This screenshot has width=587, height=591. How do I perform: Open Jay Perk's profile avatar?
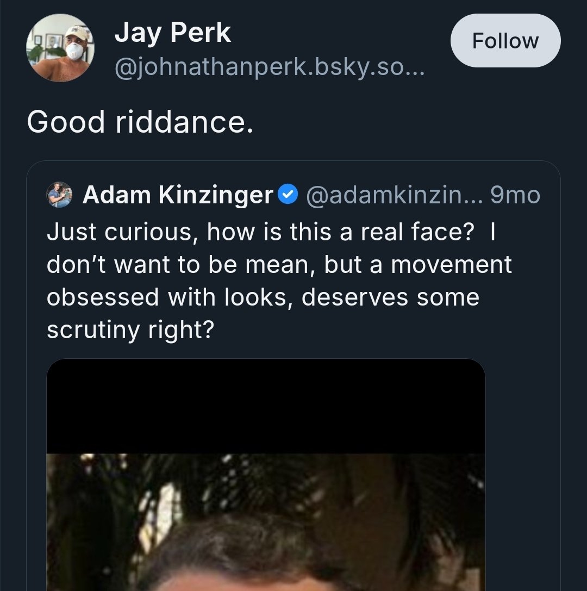pos(60,48)
